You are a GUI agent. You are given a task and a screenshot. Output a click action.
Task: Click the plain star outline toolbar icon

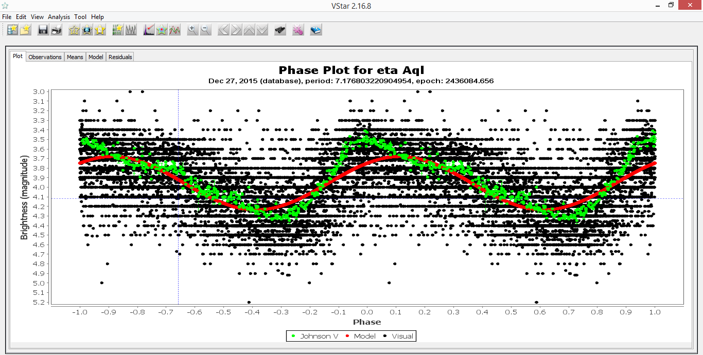[74, 30]
